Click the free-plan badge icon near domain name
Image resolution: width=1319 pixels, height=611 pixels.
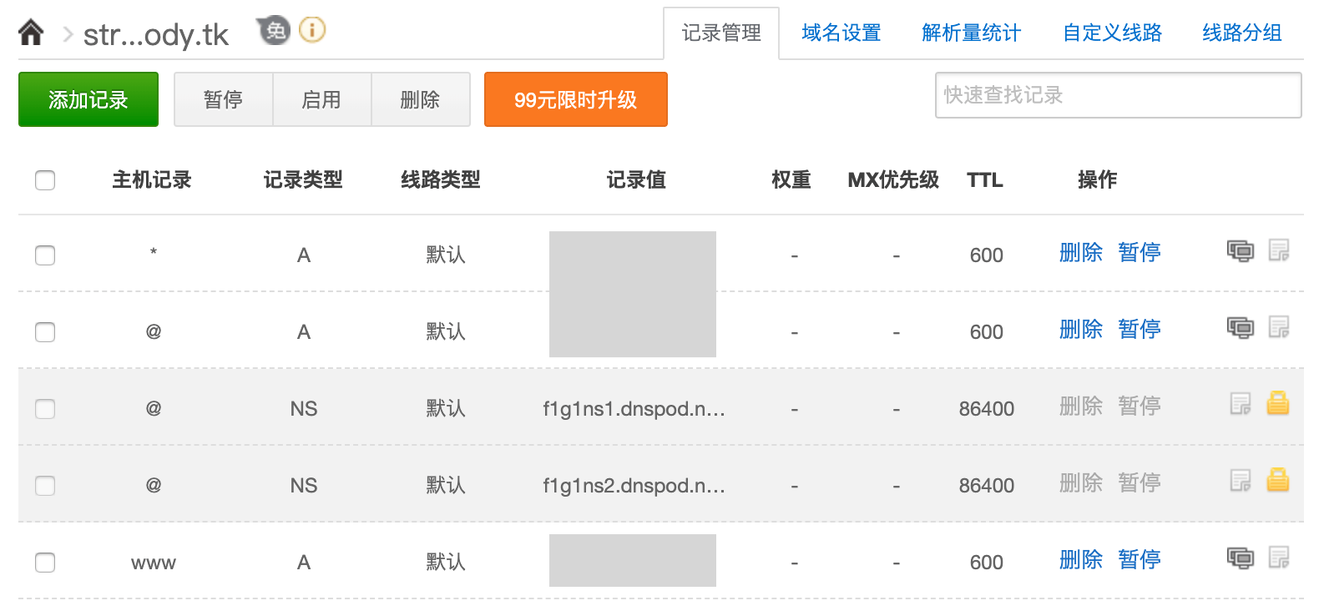click(x=273, y=31)
